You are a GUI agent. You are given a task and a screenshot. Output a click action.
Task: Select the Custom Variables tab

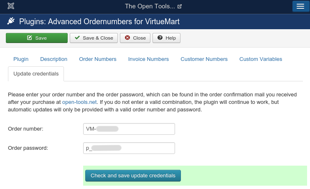click(261, 59)
